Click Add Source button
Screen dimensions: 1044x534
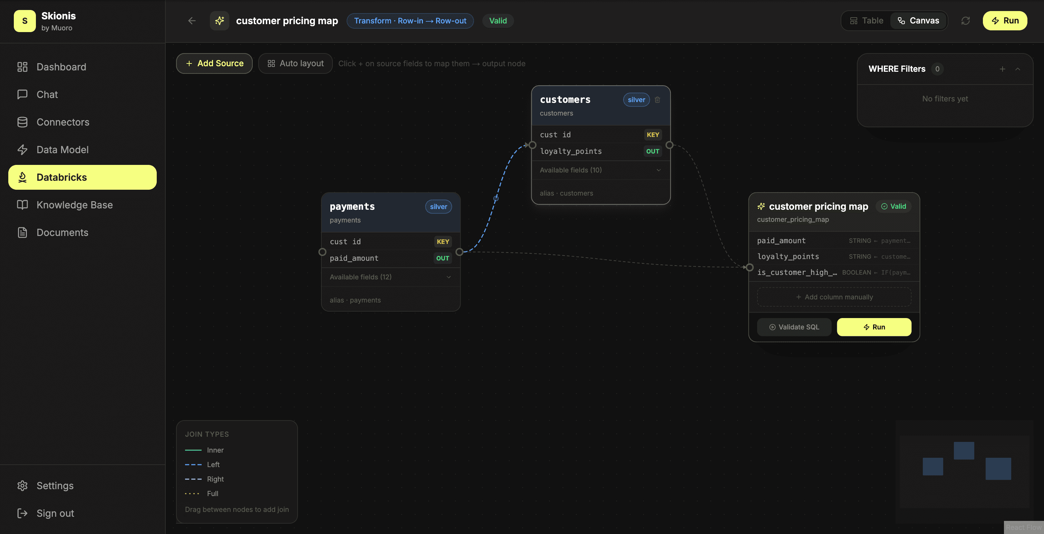point(214,63)
